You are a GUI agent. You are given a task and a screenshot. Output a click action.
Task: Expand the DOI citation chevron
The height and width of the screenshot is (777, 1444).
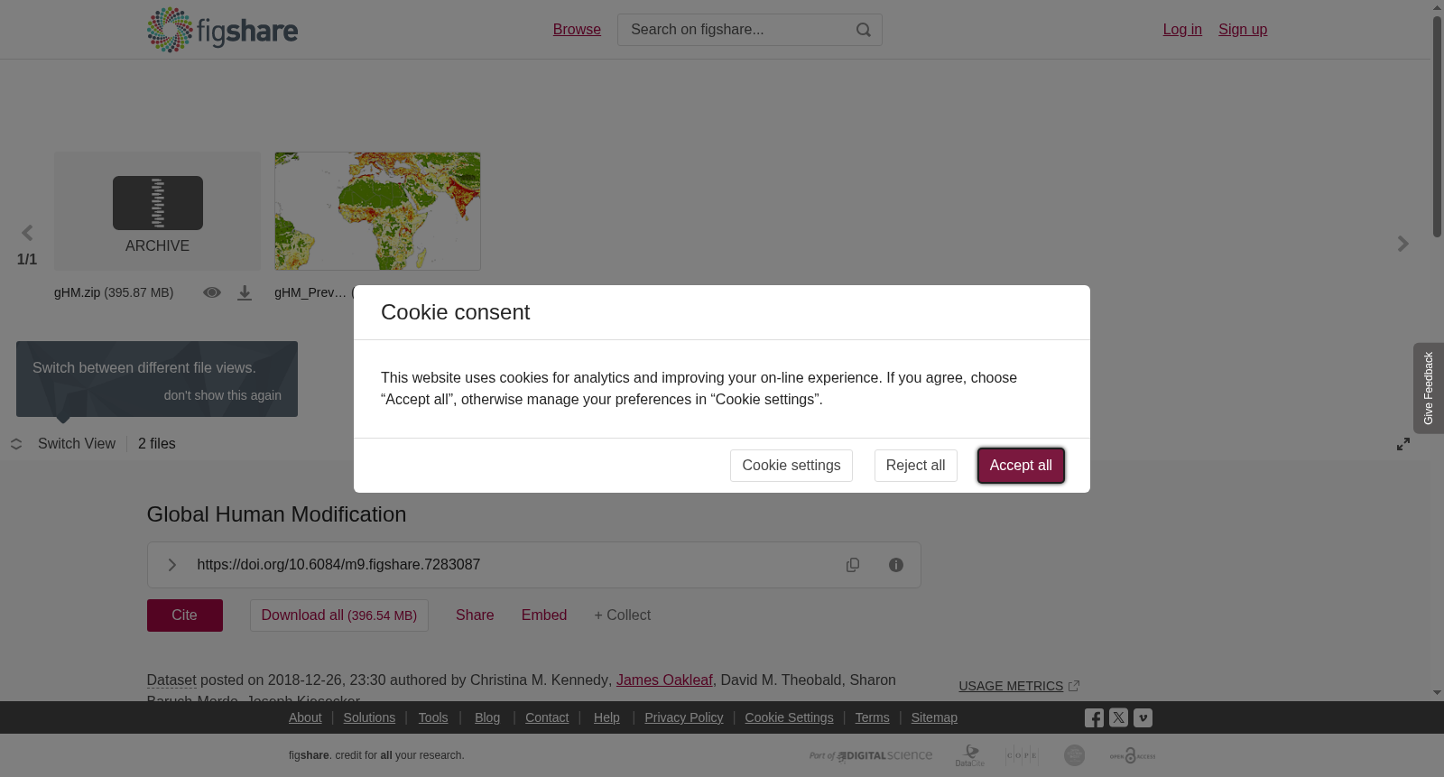171,565
